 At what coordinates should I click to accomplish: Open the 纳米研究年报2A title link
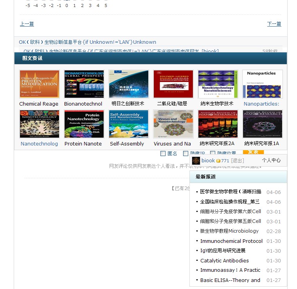(217, 143)
